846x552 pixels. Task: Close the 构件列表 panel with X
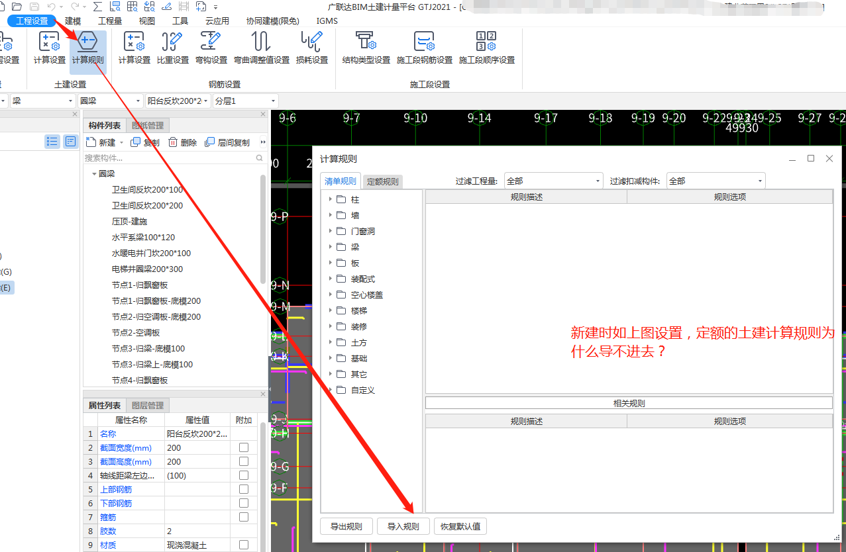click(262, 115)
